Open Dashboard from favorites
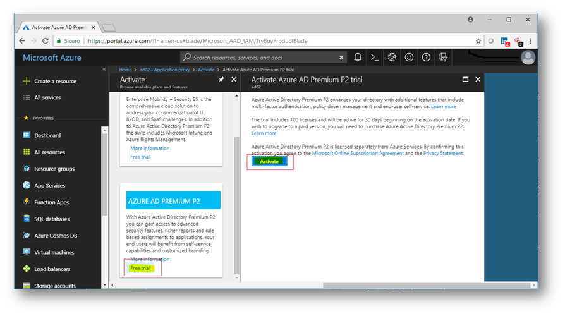565x316 pixels. [47, 135]
